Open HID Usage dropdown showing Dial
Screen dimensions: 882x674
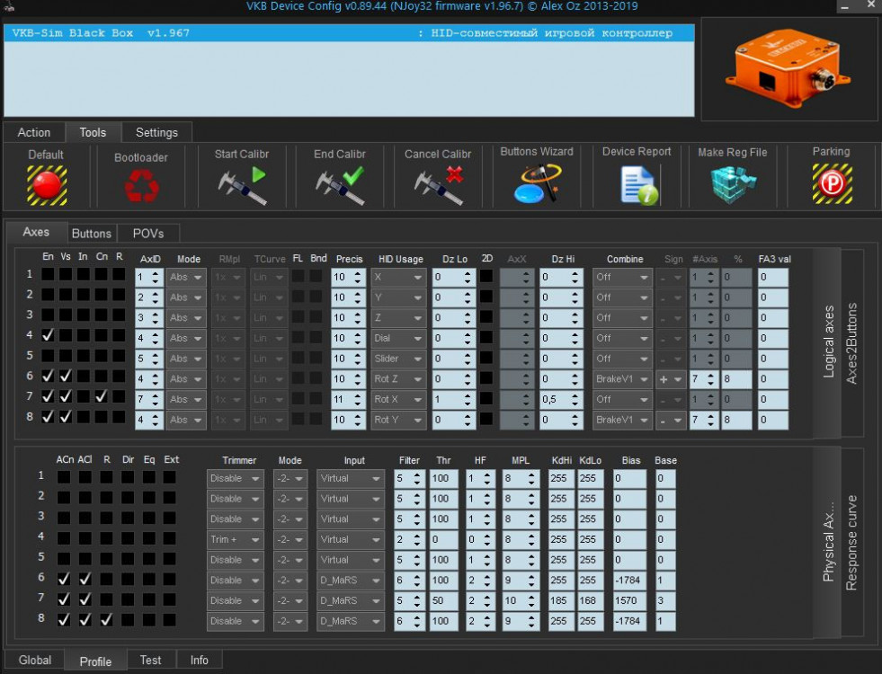(397, 338)
